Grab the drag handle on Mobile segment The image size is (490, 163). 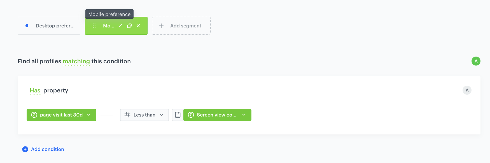click(94, 26)
